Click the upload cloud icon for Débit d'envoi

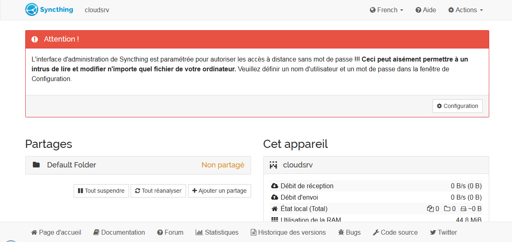point(274,198)
